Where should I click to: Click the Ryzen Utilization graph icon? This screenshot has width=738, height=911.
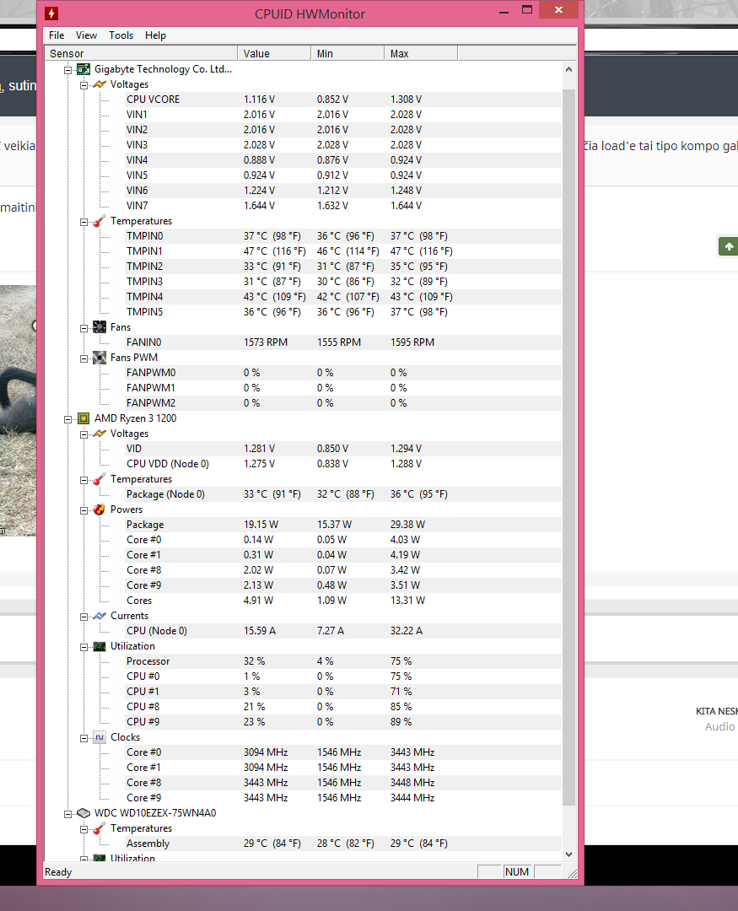[x=100, y=646]
